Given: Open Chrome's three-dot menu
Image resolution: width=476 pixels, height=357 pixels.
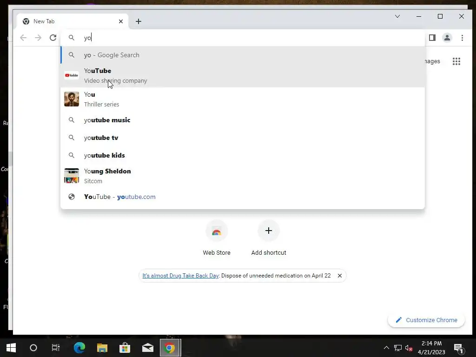Looking at the screenshot, I should 462,38.
